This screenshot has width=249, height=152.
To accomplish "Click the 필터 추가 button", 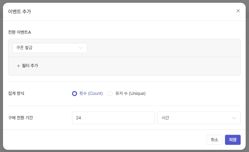I will pyautogui.click(x=27, y=66).
